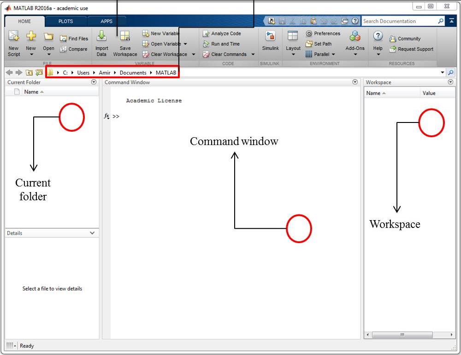
Task: Select the Amir path segment
Action: 104,73
